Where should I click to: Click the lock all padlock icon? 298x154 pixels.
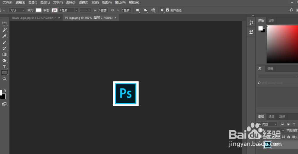point(288,137)
